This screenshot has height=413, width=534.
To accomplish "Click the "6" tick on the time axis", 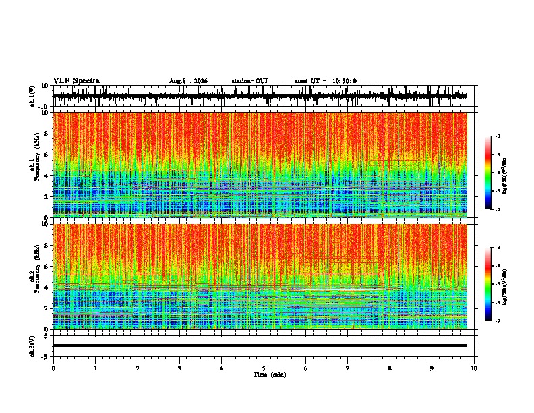I will [x=306, y=368].
